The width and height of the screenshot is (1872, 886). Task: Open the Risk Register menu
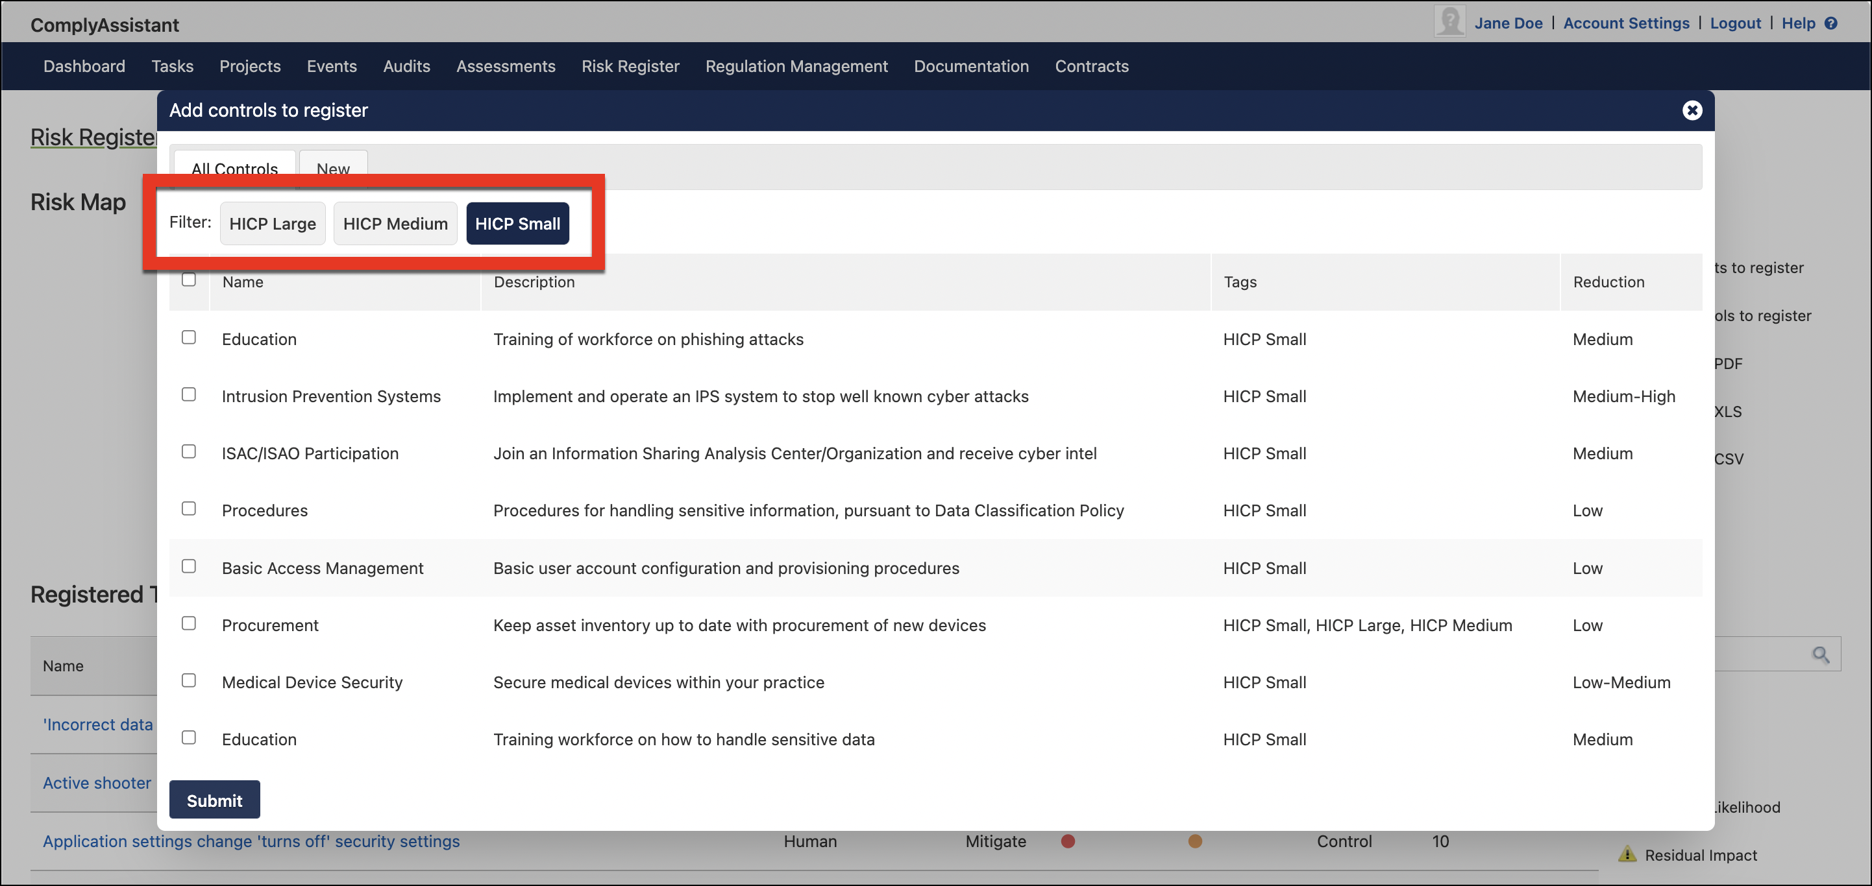point(631,66)
